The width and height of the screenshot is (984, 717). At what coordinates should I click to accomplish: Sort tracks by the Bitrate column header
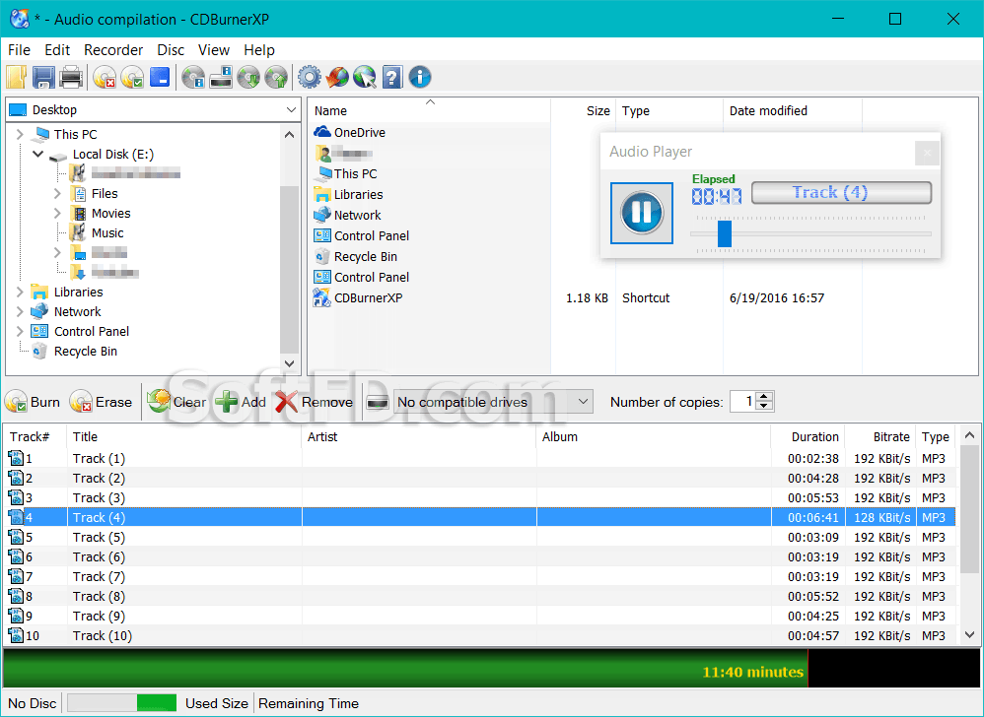(x=881, y=437)
